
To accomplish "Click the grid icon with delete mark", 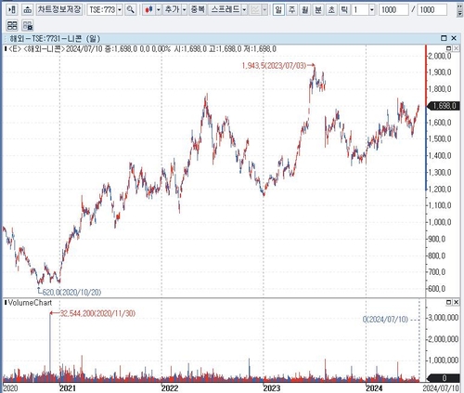I will click(28, 25).
